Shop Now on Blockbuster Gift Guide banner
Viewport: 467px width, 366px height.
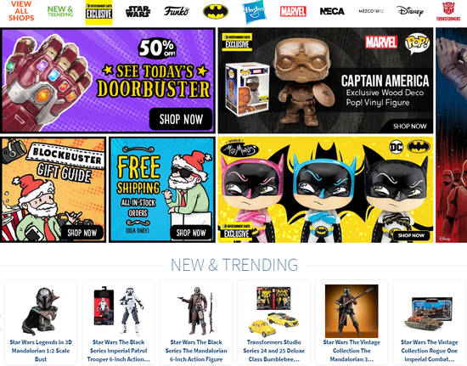[82, 233]
